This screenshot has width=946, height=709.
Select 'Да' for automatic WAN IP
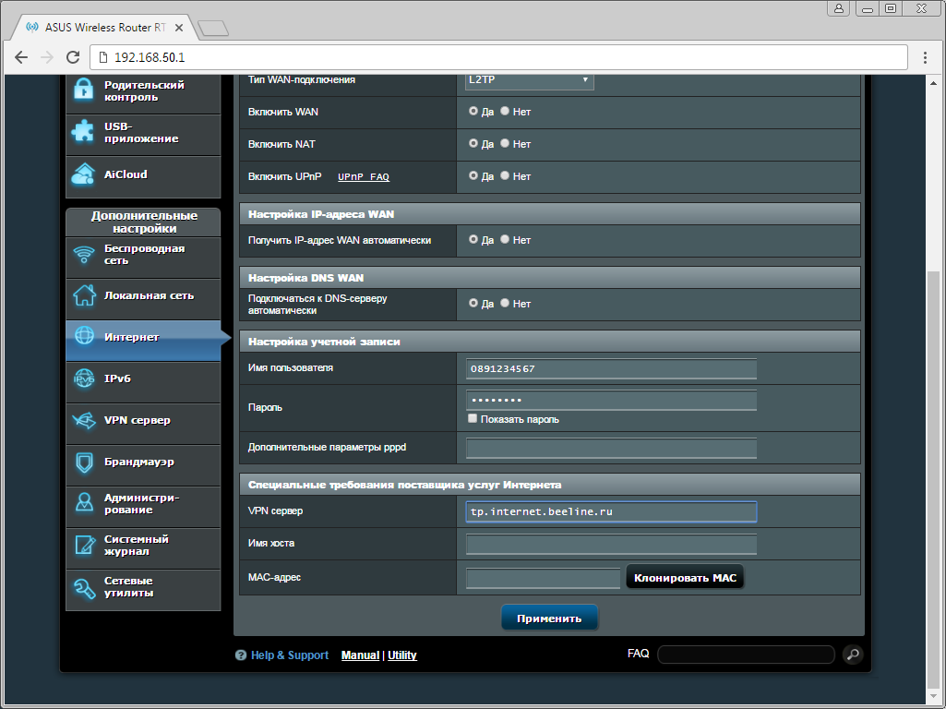[x=473, y=239]
